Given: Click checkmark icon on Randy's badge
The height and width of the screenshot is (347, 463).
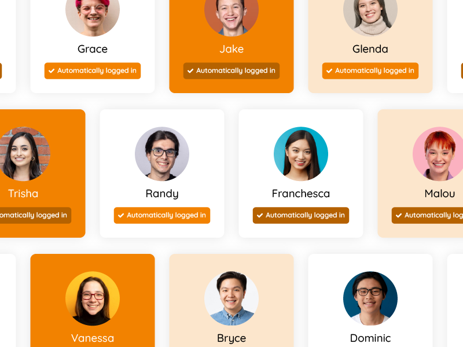Looking at the screenshot, I should click(x=121, y=215).
